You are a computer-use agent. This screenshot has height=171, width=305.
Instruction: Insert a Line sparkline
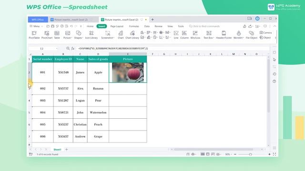point(176,35)
